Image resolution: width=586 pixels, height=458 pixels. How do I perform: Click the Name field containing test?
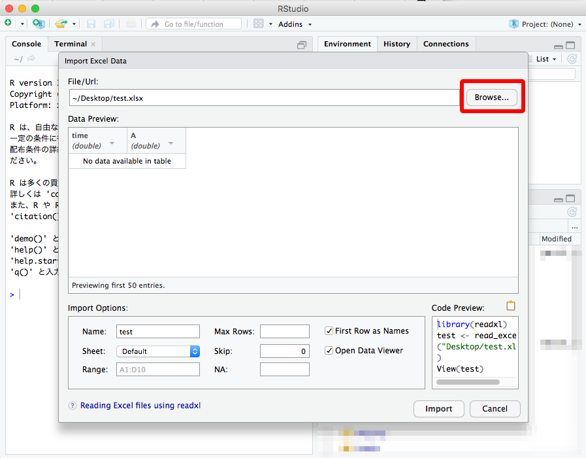pyautogui.click(x=158, y=332)
